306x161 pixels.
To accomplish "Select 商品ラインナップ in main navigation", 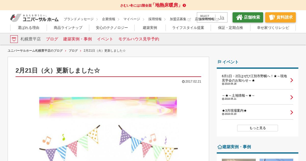I will [68, 28].
